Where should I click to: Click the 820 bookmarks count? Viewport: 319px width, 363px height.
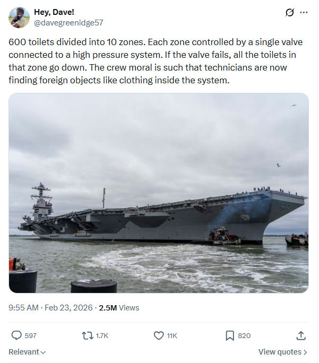(244, 335)
